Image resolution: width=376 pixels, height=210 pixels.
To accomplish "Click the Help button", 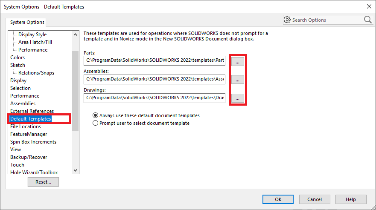I will (x=351, y=199).
